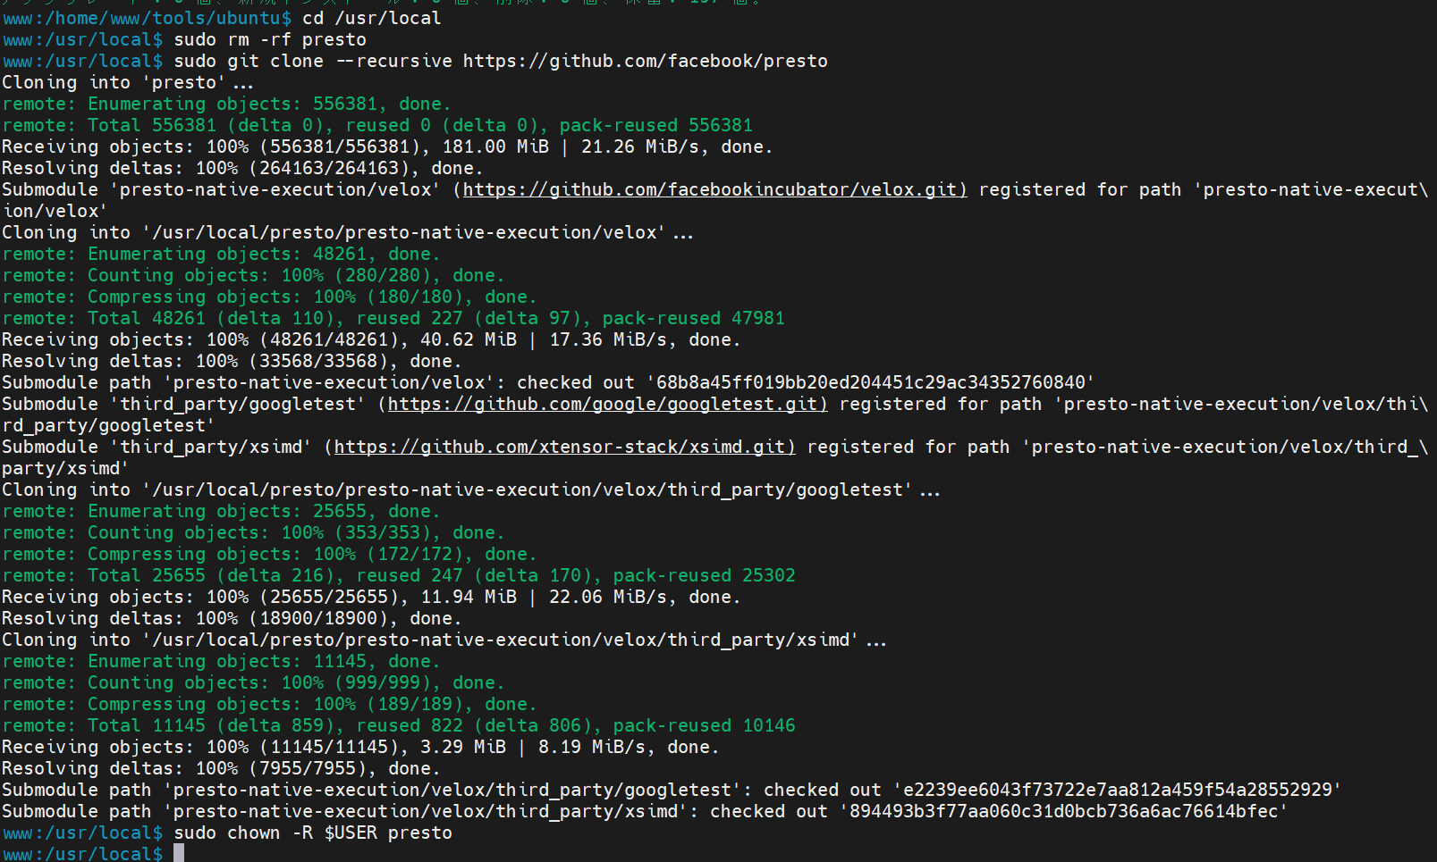This screenshot has width=1437, height=862.
Task: Click the "Cloning into 'presto'" line
Action: pos(128,82)
